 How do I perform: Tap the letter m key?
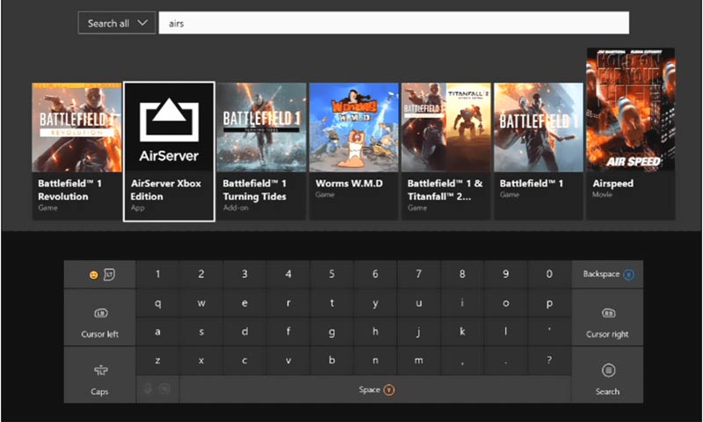[419, 360]
